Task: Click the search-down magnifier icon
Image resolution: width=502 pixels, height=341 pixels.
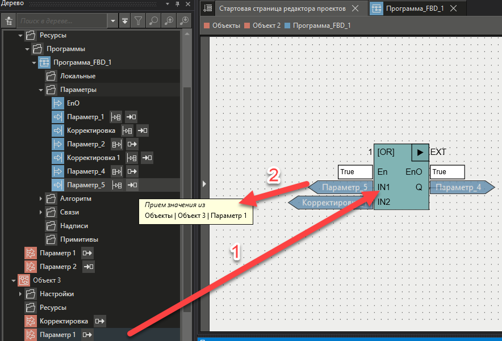Action: click(184, 21)
